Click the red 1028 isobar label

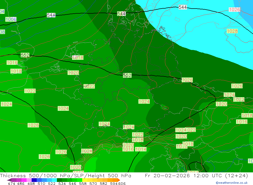232,31
